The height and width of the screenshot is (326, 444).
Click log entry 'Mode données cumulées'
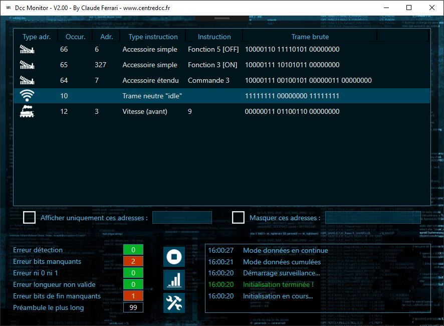point(282,262)
